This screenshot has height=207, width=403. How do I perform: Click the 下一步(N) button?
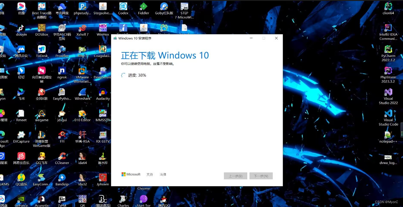coord(261,176)
